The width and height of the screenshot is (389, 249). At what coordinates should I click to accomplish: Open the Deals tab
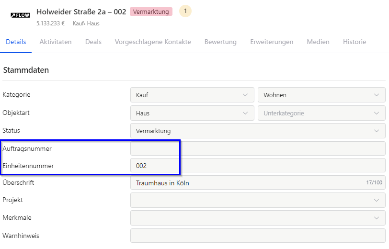click(93, 42)
